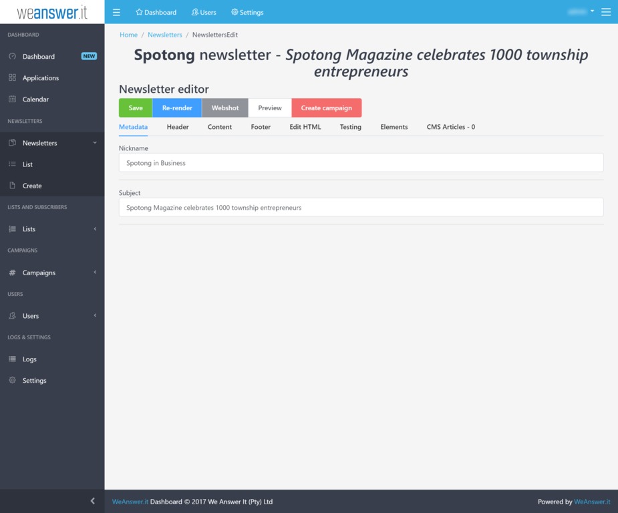Click the Nickname input field
The width and height of the screenshot is (618, 513).
click(361, 163)
